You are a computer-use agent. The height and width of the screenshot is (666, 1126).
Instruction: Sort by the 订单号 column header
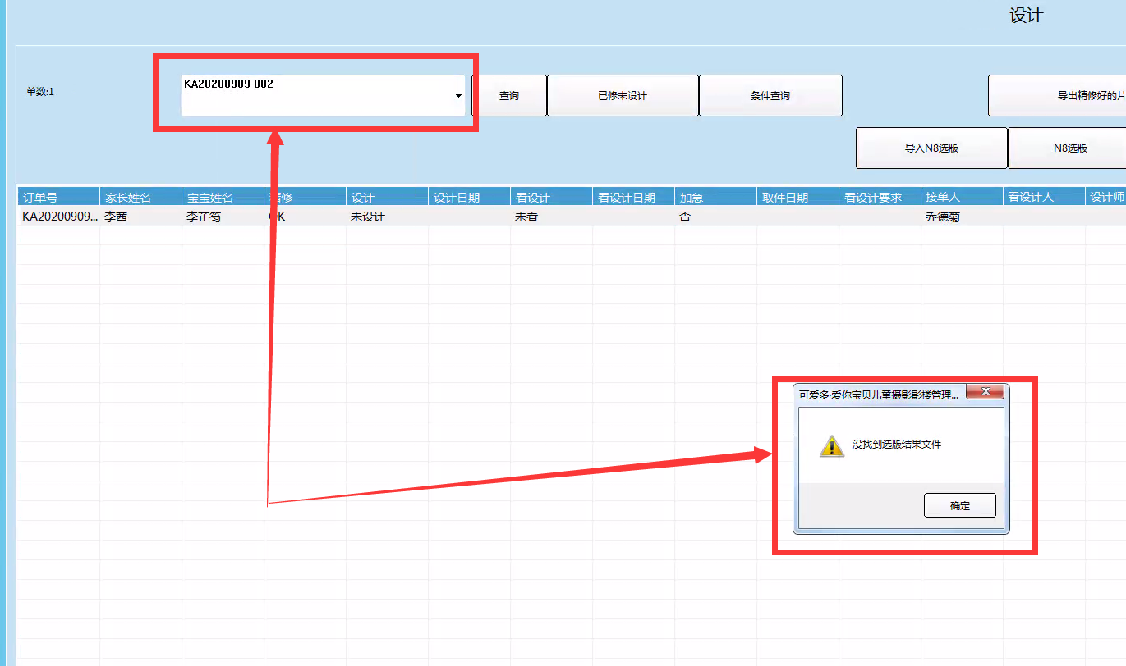(x=58, y=197)
